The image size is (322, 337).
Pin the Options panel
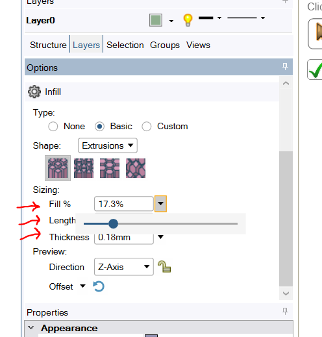point(285,66)
